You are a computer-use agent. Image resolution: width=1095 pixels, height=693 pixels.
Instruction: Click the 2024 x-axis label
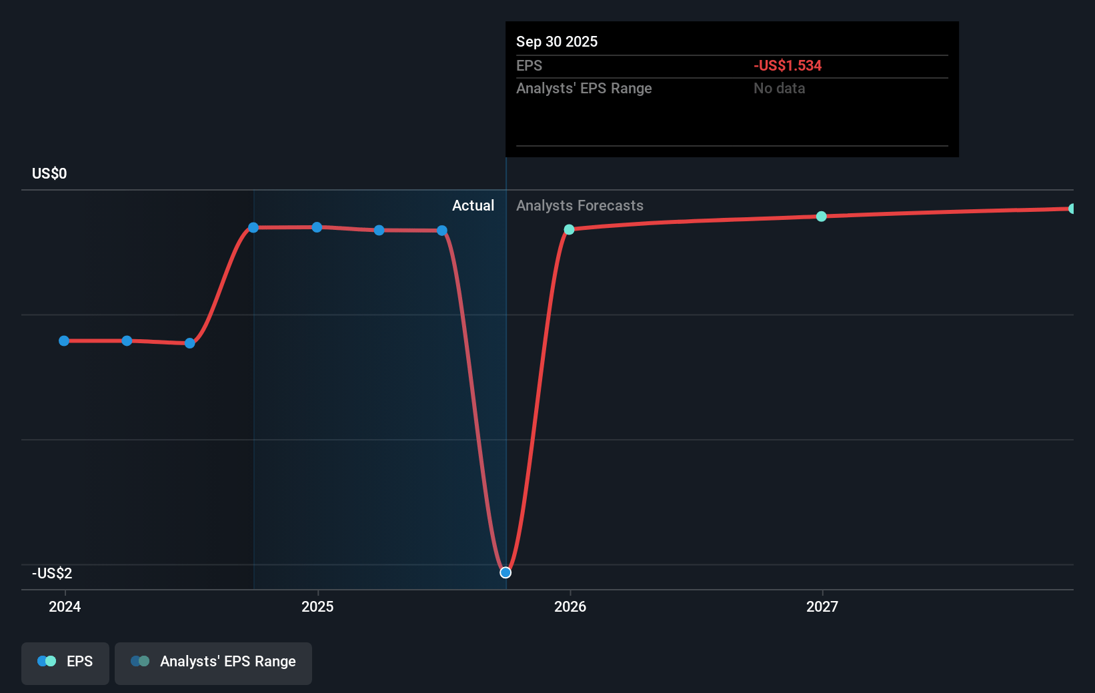coord(65,606)
